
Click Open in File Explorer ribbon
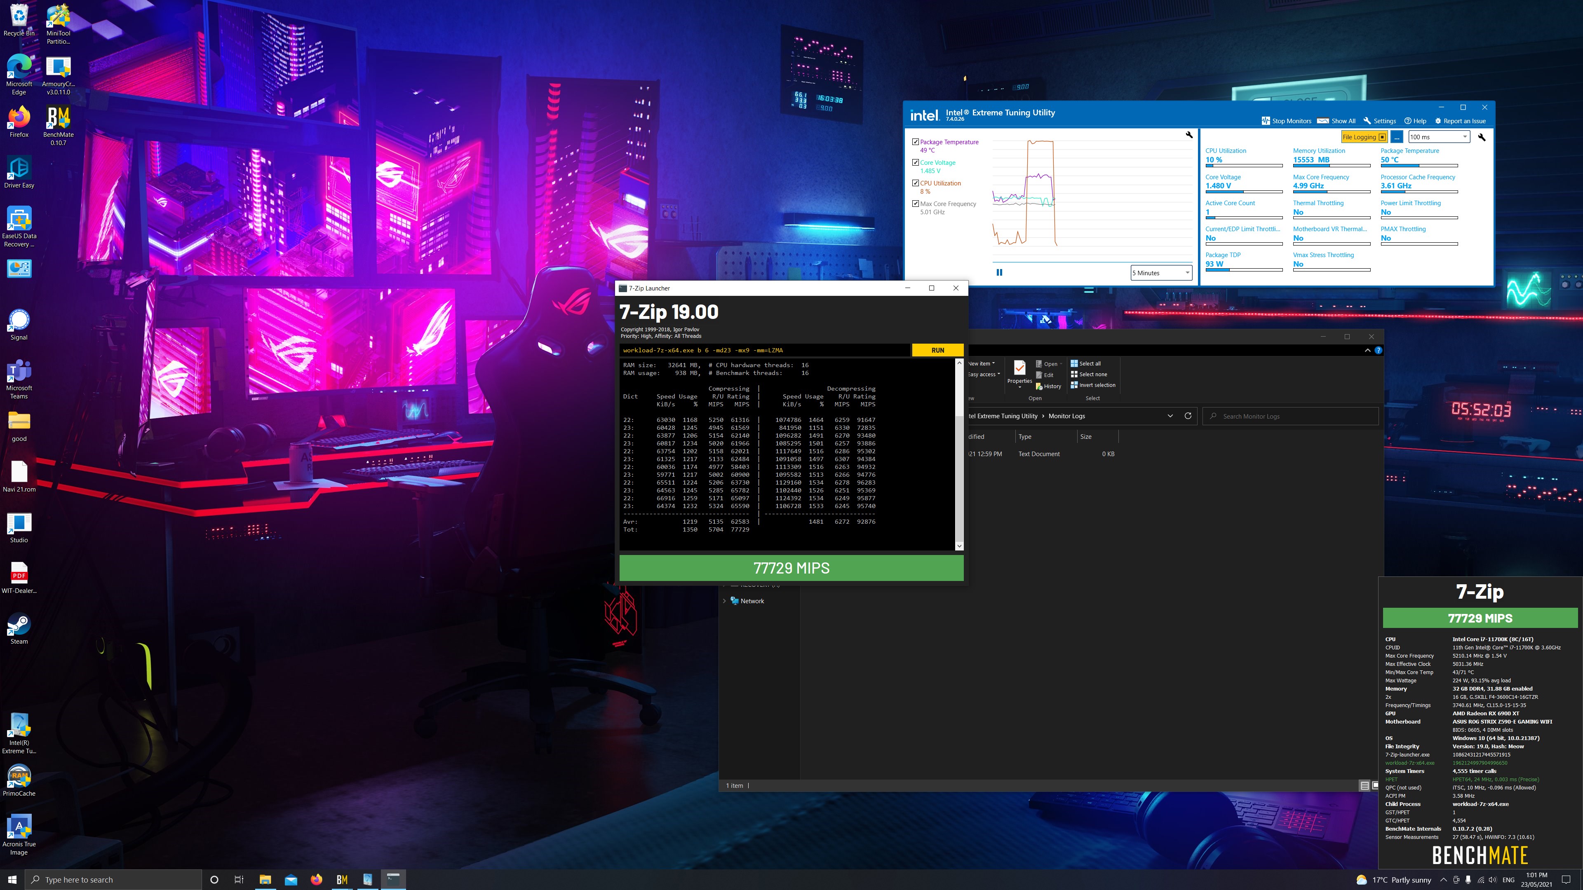[x=1050, y=363]
